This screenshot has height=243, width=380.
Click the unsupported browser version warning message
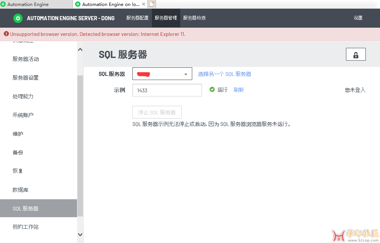pos(98,34)
